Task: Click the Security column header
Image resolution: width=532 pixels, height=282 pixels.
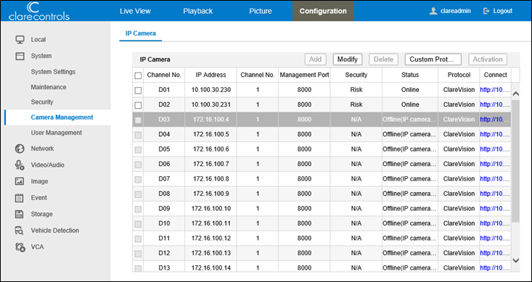Action: tap(356, 75)
